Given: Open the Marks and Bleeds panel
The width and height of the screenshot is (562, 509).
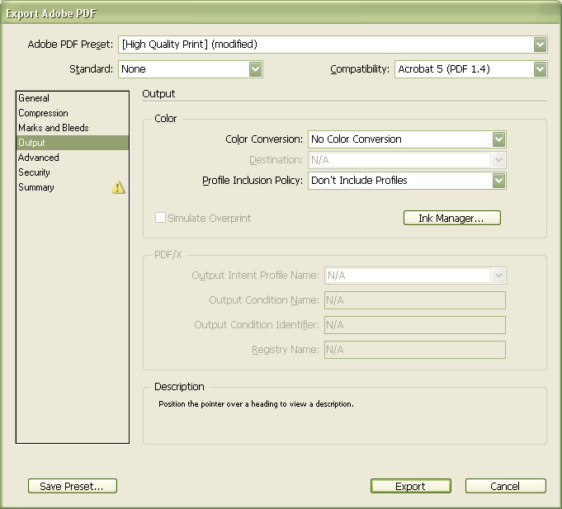Looking at the screenshot, I should 73,128.
